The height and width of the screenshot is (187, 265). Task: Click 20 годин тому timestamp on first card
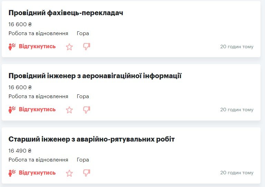[x=237, y=46]
